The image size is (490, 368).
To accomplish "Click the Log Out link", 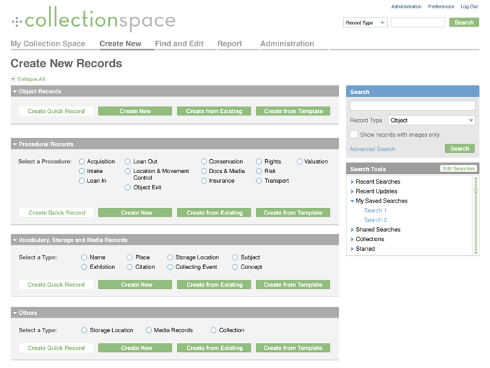I will pos(469,6).
